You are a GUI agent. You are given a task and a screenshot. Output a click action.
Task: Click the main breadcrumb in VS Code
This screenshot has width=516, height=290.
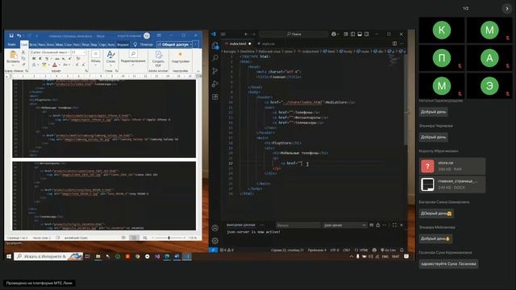coord(363,52)
